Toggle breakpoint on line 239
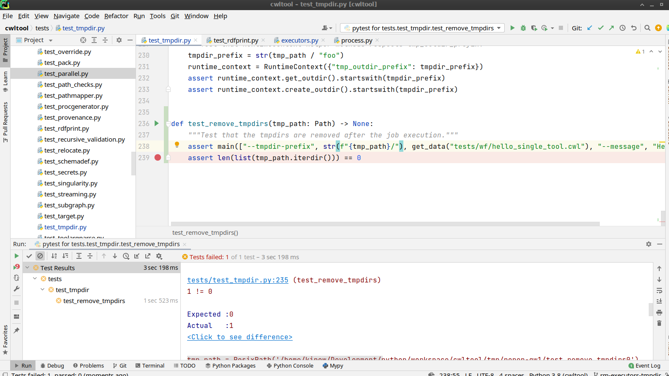This screenshot has width=669, height=376. (x=158, y=157)
